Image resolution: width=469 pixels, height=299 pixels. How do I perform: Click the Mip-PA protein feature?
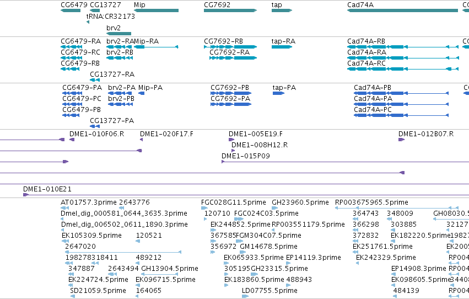pos(142,93)
